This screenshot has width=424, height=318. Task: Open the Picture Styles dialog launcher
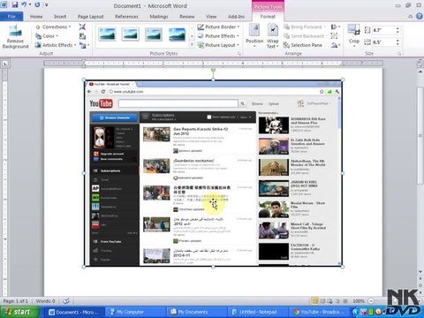[x=238, y=54]
